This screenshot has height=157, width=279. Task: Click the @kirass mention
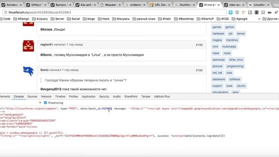pyautogui.click(x=46, y=29)
